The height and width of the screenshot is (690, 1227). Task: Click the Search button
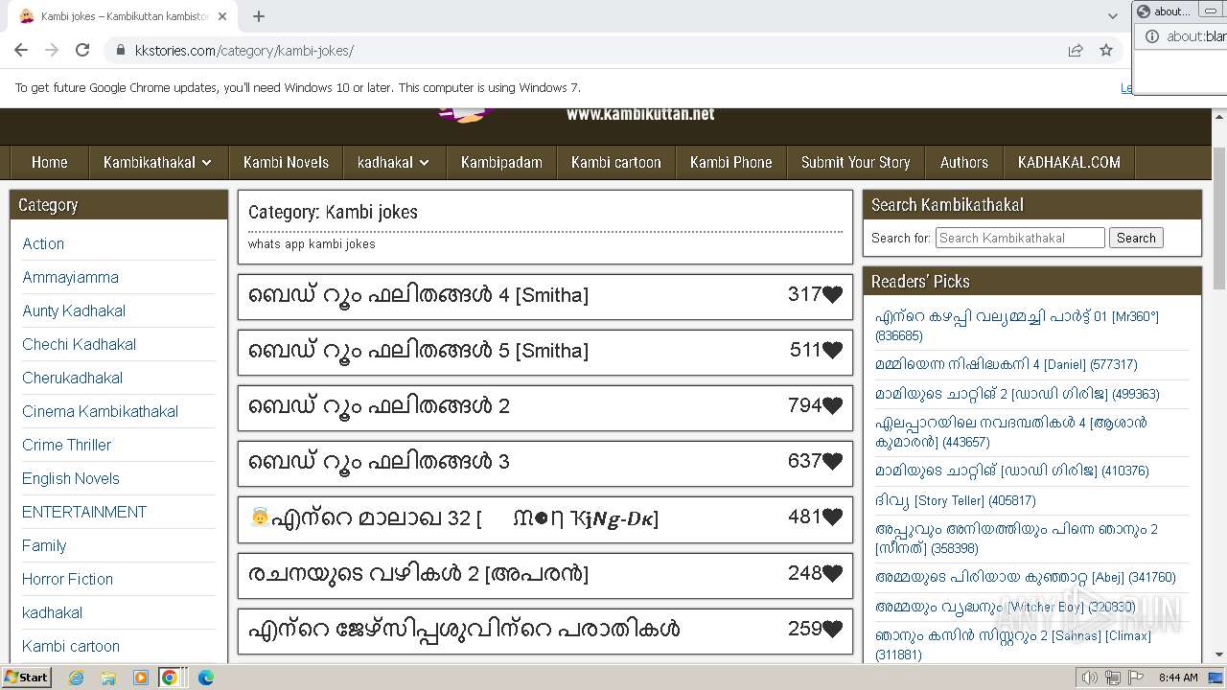1136,238
